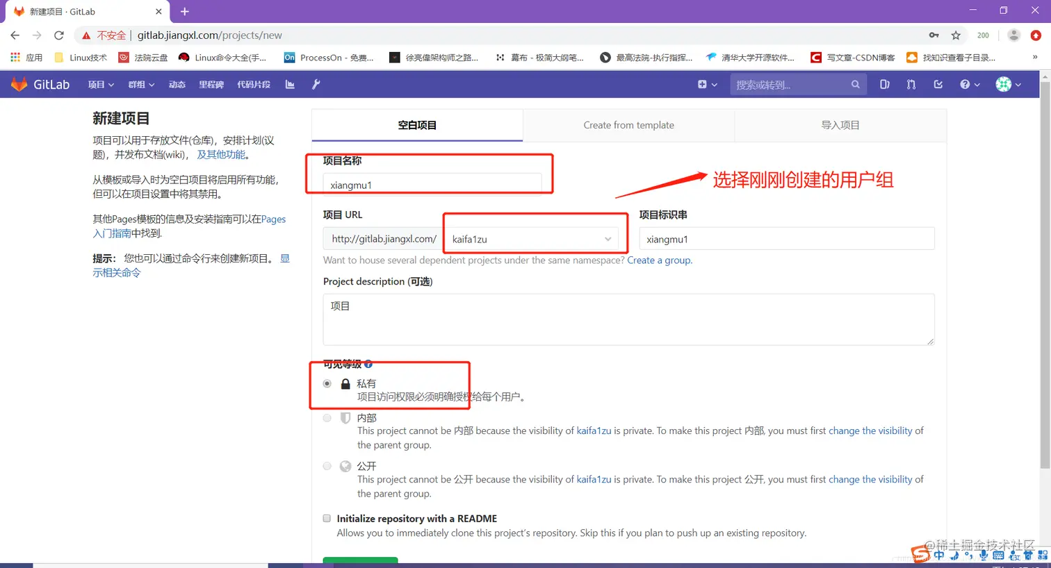Open the help question mark menu
1051x568 pixels.
pyautogui.click(x=970, y=84)
